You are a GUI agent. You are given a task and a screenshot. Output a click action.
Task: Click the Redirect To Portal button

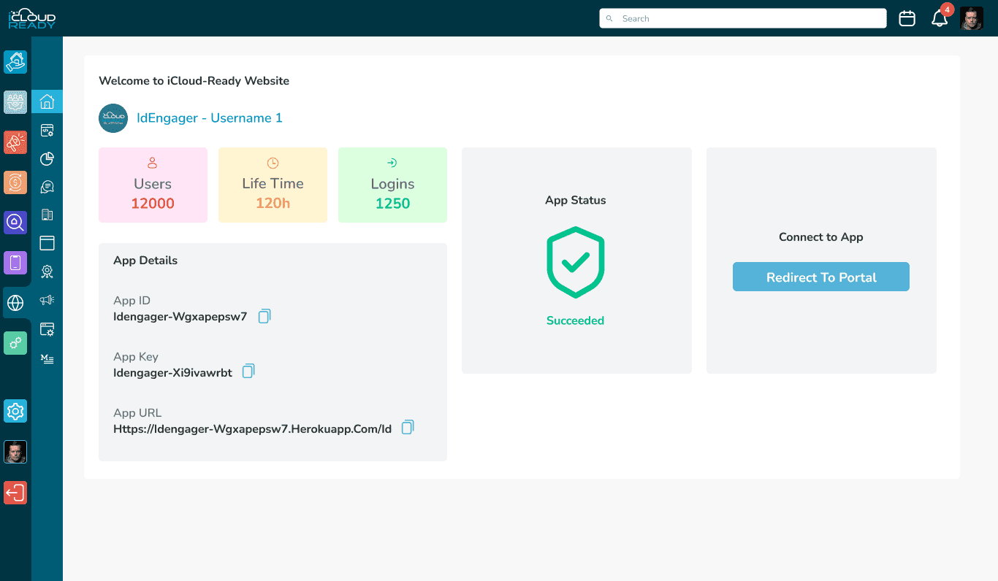pyautogui.click(x=820, y=277)
